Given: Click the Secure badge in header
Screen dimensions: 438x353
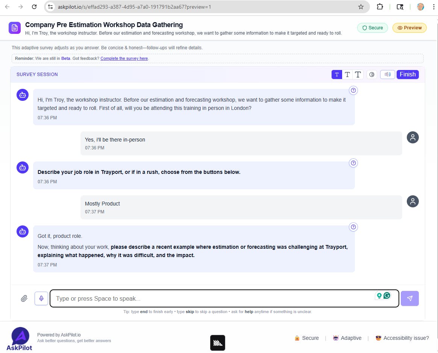Looking at the screenshot, I should point(372,28).
